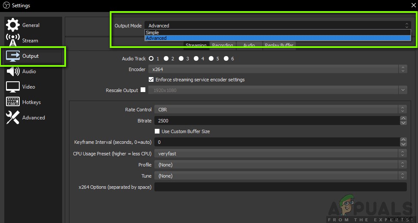Choose Advanced from Output Mode list
The image size is (418, 223).
click(x=277, y=38)
